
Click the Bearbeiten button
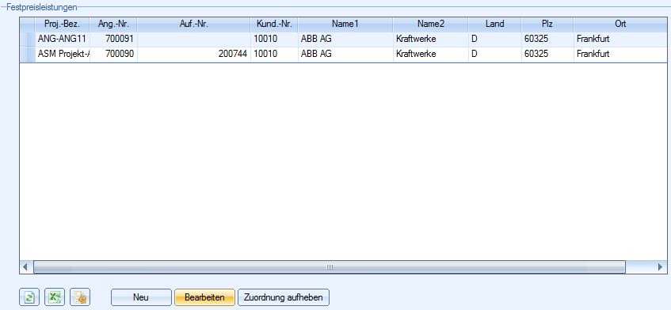[x=204, y=297]
